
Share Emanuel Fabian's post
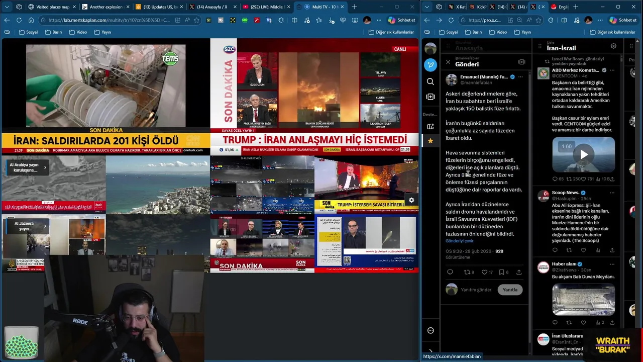tap(519, 272)
